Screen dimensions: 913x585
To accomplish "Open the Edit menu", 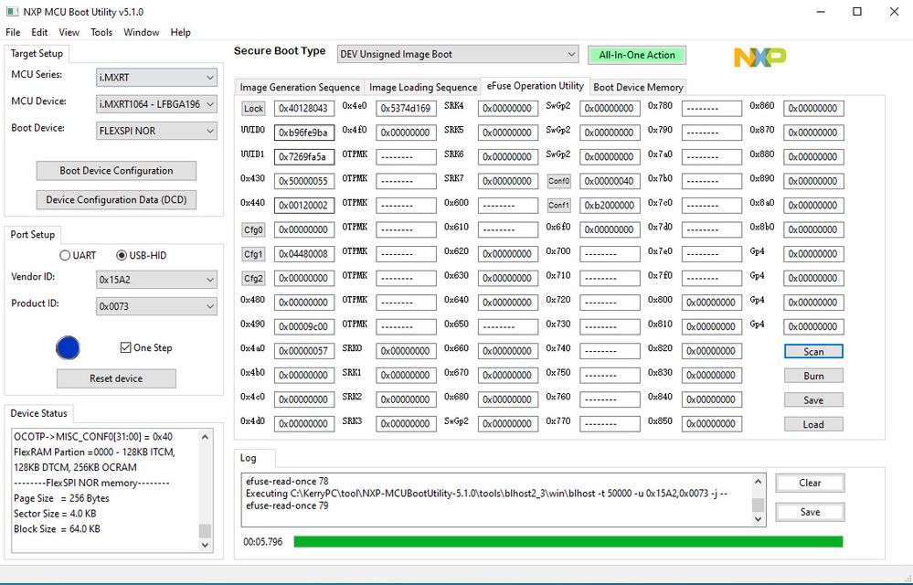I will click(39, 33).
